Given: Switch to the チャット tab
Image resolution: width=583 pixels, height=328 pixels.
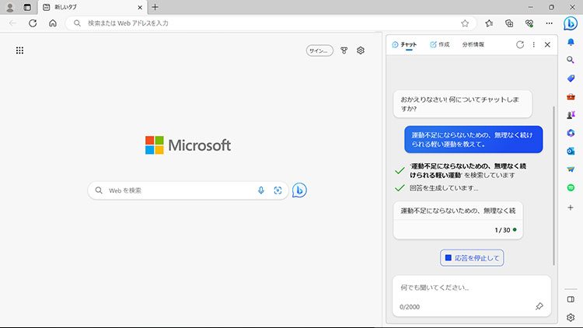Looking at the screenshot, I should (404, 44).
